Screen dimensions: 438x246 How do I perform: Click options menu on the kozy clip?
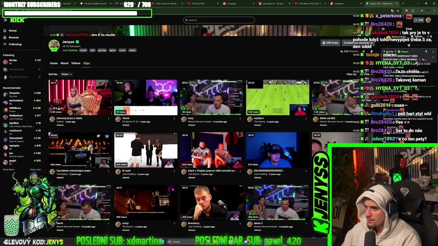pyautogui.click(x=240, y=119)
